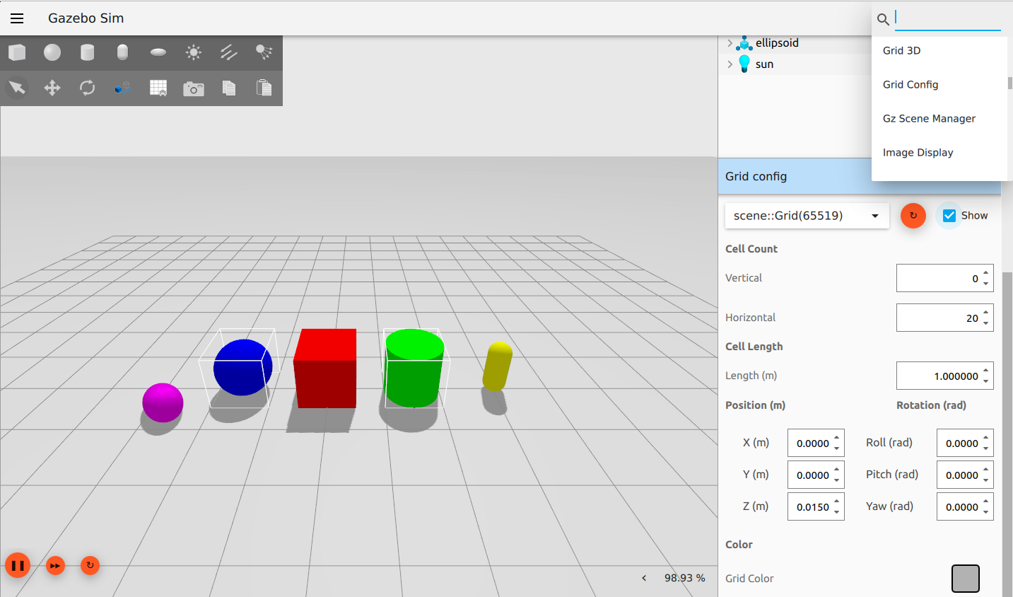Decrease the cell Length value
Screen dimensions: 1013x597
tap(985, 381)
